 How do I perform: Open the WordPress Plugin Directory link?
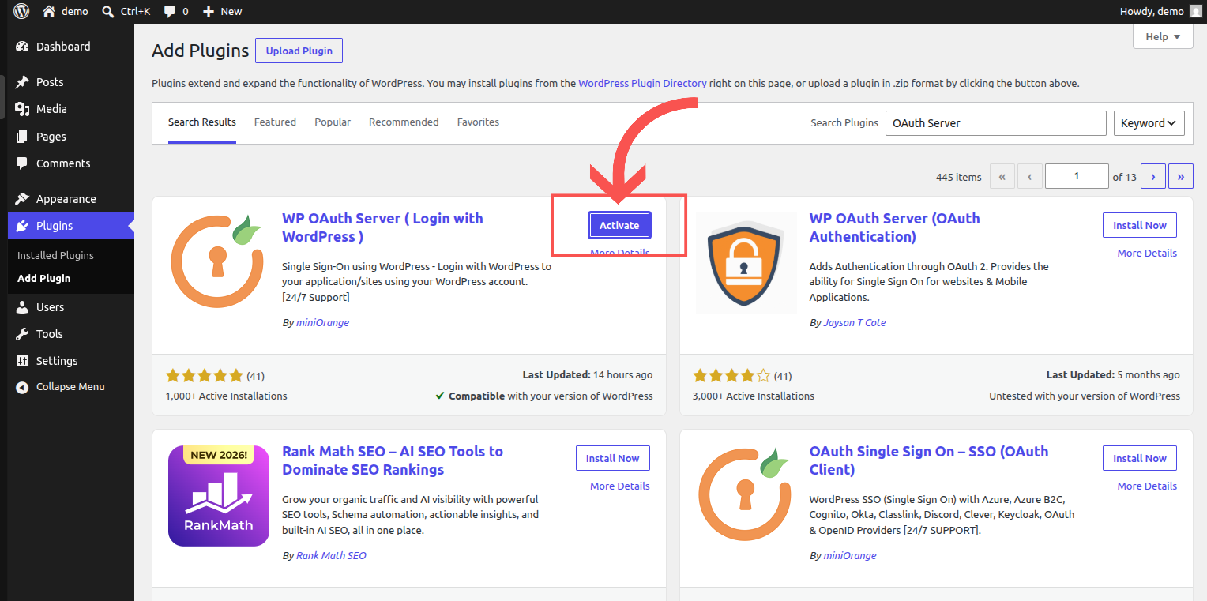point(642,83)
